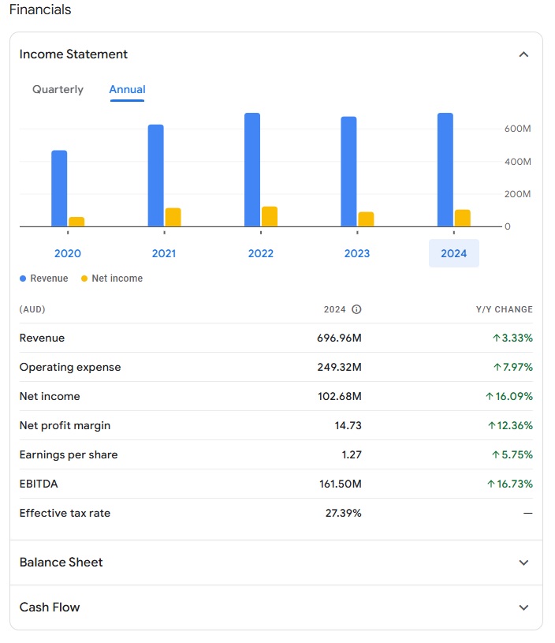The height and width of the screenshot is (643, 555).
Task: Click the highlighted 2024 year label
Action: [453, 253]
